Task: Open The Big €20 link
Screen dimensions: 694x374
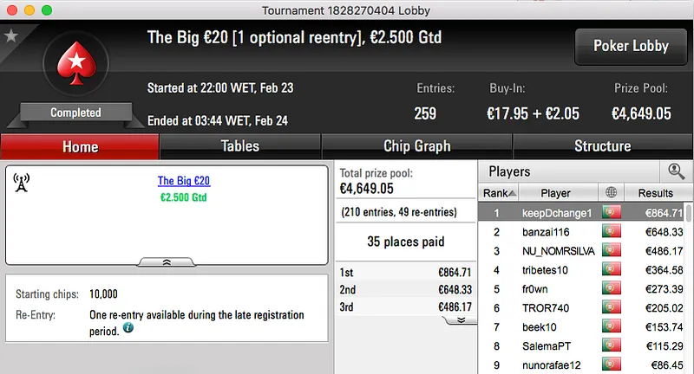Action: 184,181
